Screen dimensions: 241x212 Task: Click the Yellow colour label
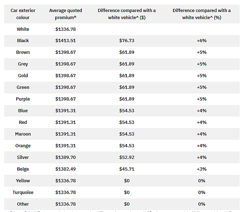(23, 181)
